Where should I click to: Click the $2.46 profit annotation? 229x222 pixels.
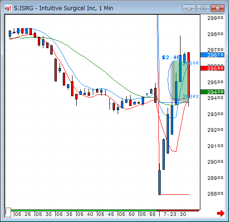[171, 57]
